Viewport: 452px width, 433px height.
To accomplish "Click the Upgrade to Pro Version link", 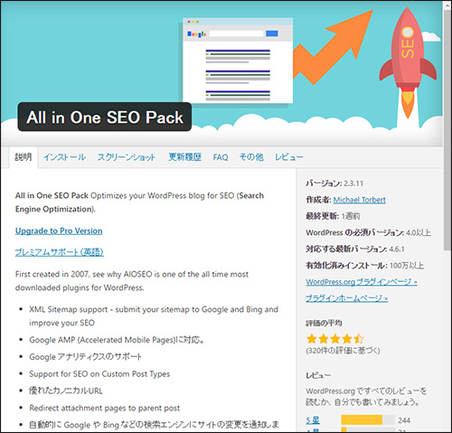I will pos(59,231).
